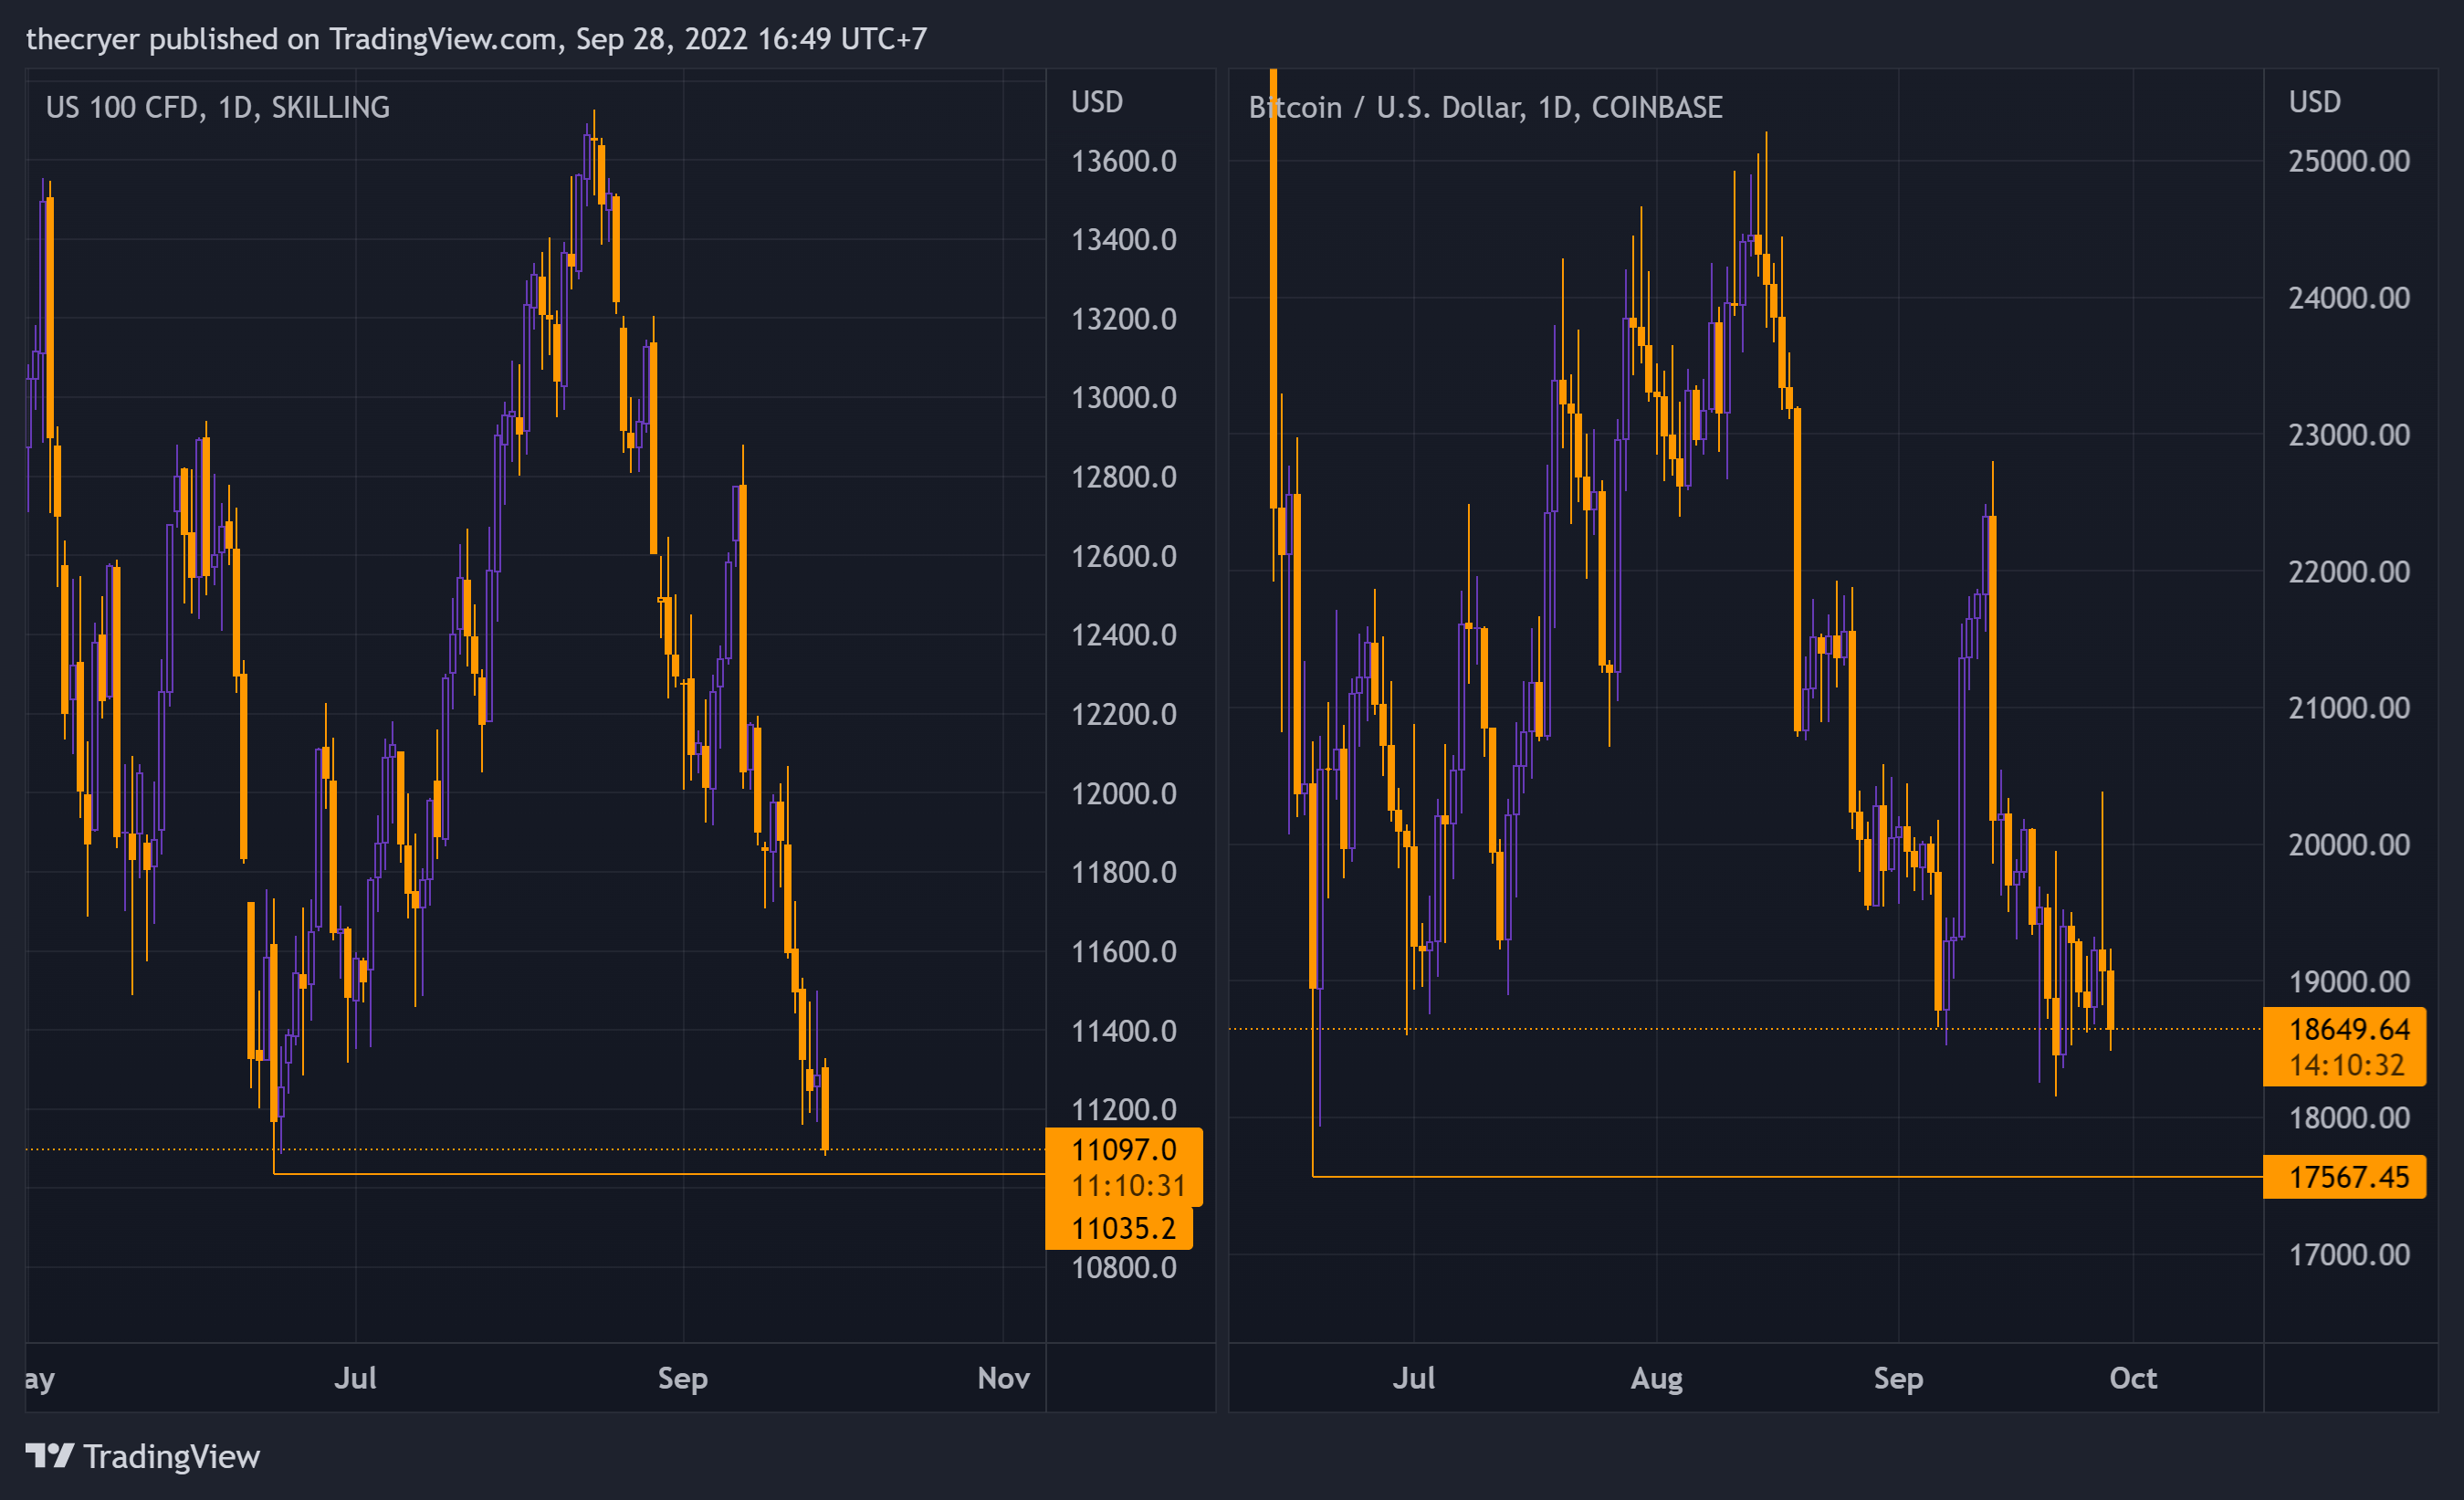Click USD label on Bitcoin chart axis
The image size is (2464, 1500).
[2314, 102]
